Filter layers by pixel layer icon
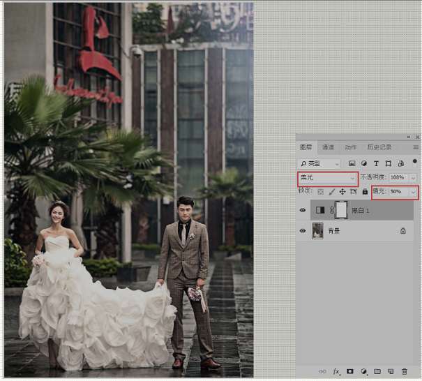This screenshot has height=381, width=422. pos(352,163)
